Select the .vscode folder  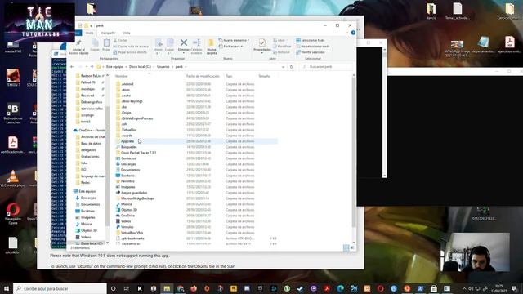pyautogui.click(x=127, y=136)
